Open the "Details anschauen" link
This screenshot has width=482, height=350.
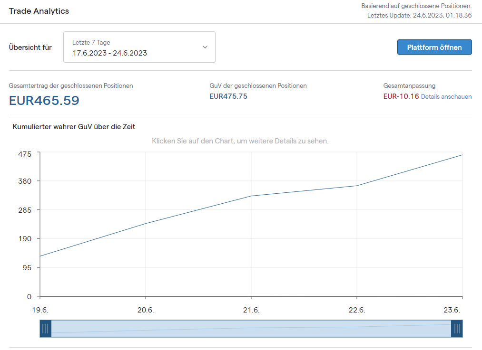pyautogui.click(x=446, y=96)
